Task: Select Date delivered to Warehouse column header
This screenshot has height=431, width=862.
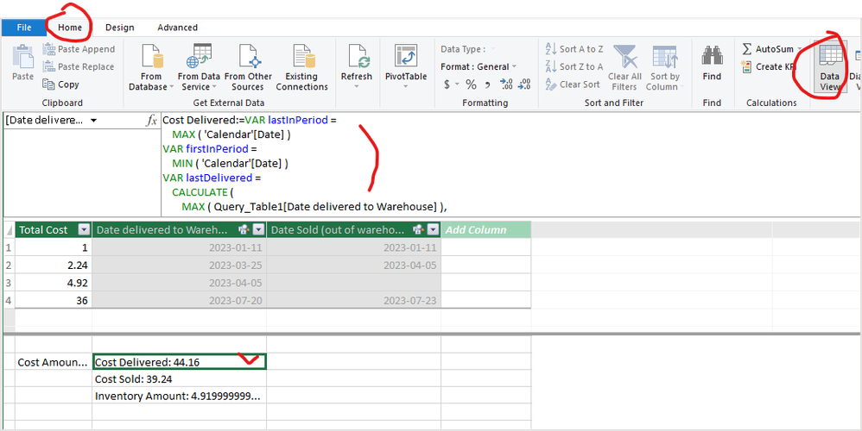Action: pyautogui.click(x=179, y=230)
